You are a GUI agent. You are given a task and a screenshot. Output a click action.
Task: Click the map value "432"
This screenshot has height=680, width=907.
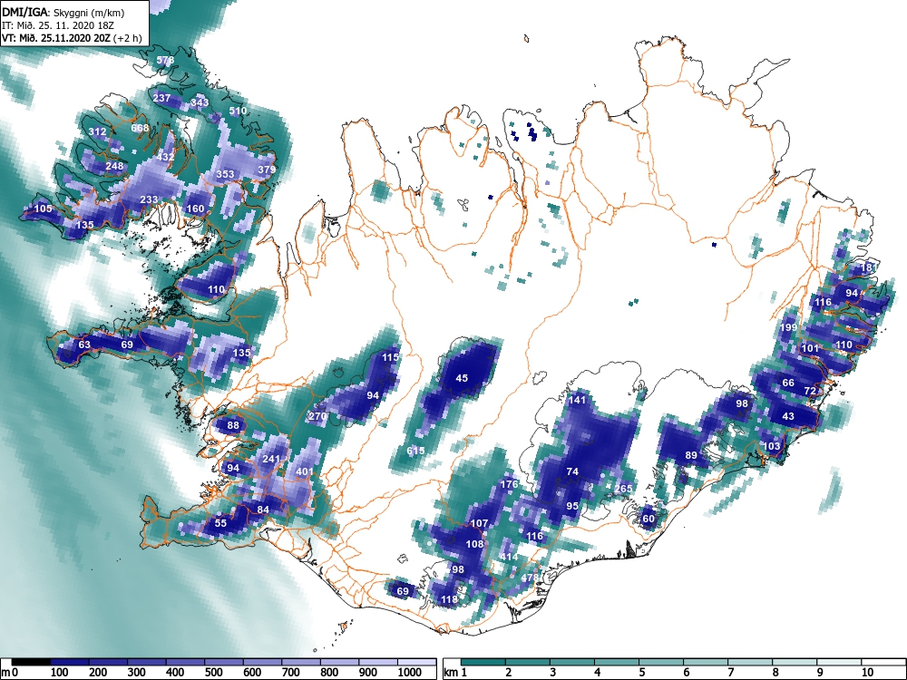coord(165,157)
